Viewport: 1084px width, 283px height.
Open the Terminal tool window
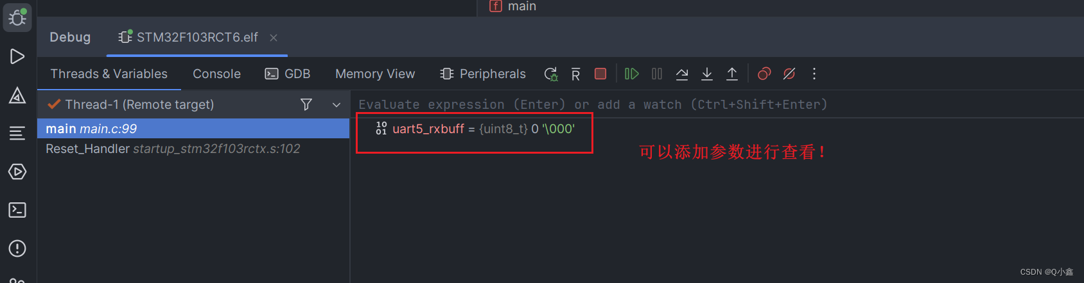[17, 210]
